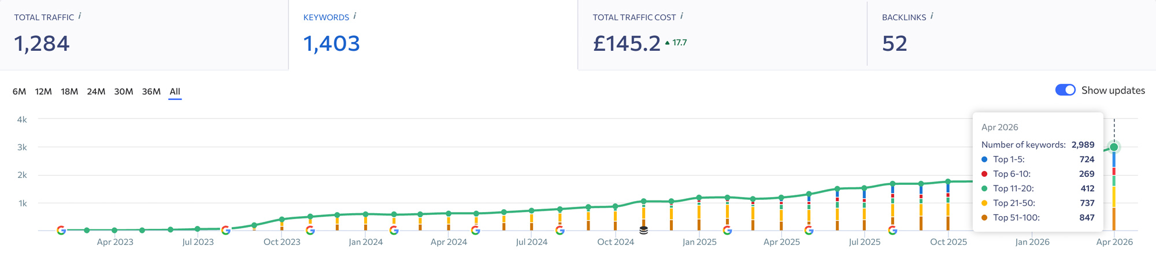Click the highlighted Apr 2026 data point
The height and width of the screenshot is (260, 1156).
(1114, 147)
